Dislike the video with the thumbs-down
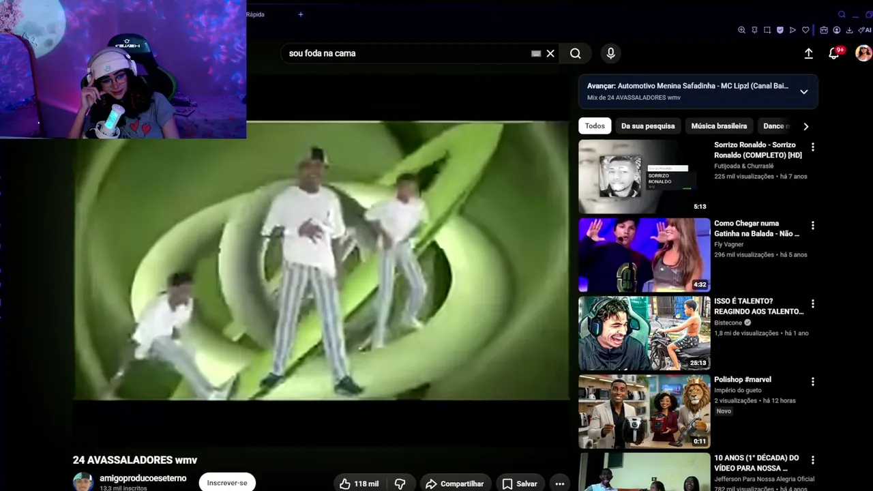The image size is (873, 491). [400, 483]
